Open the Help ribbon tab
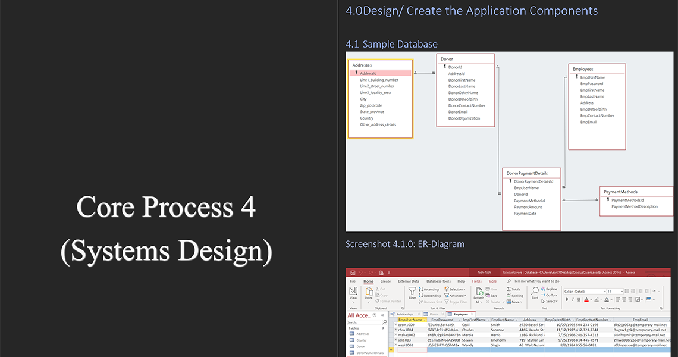678x357 pixels. [462, 281]
